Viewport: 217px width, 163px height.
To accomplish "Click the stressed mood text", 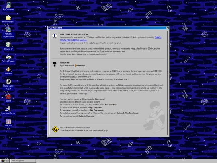I will (81, 66).
